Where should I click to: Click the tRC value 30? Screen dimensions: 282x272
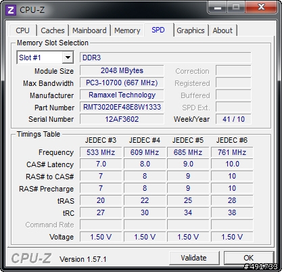click(x=145, y=212)
